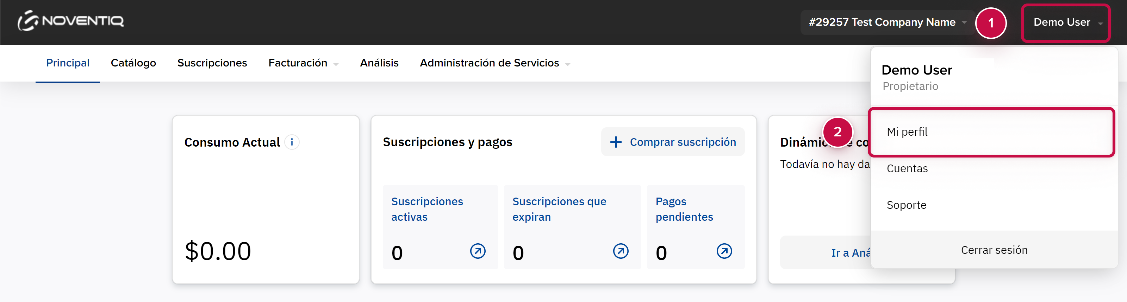1127x302 pixels.
Task: Expand the Facturación menu
Action: point(303,63)
